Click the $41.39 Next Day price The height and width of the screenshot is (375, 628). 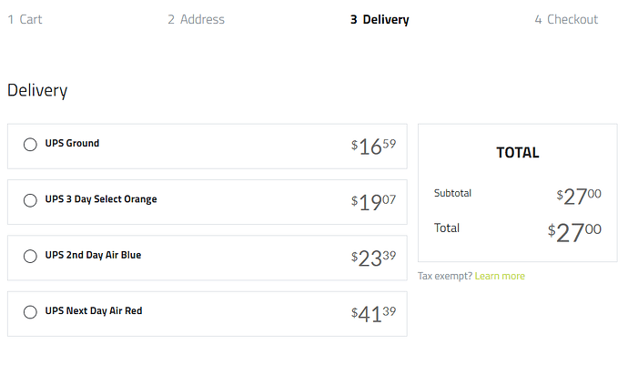(x=373, y=314)
